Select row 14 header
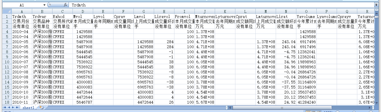 click(x=6, y=82)
